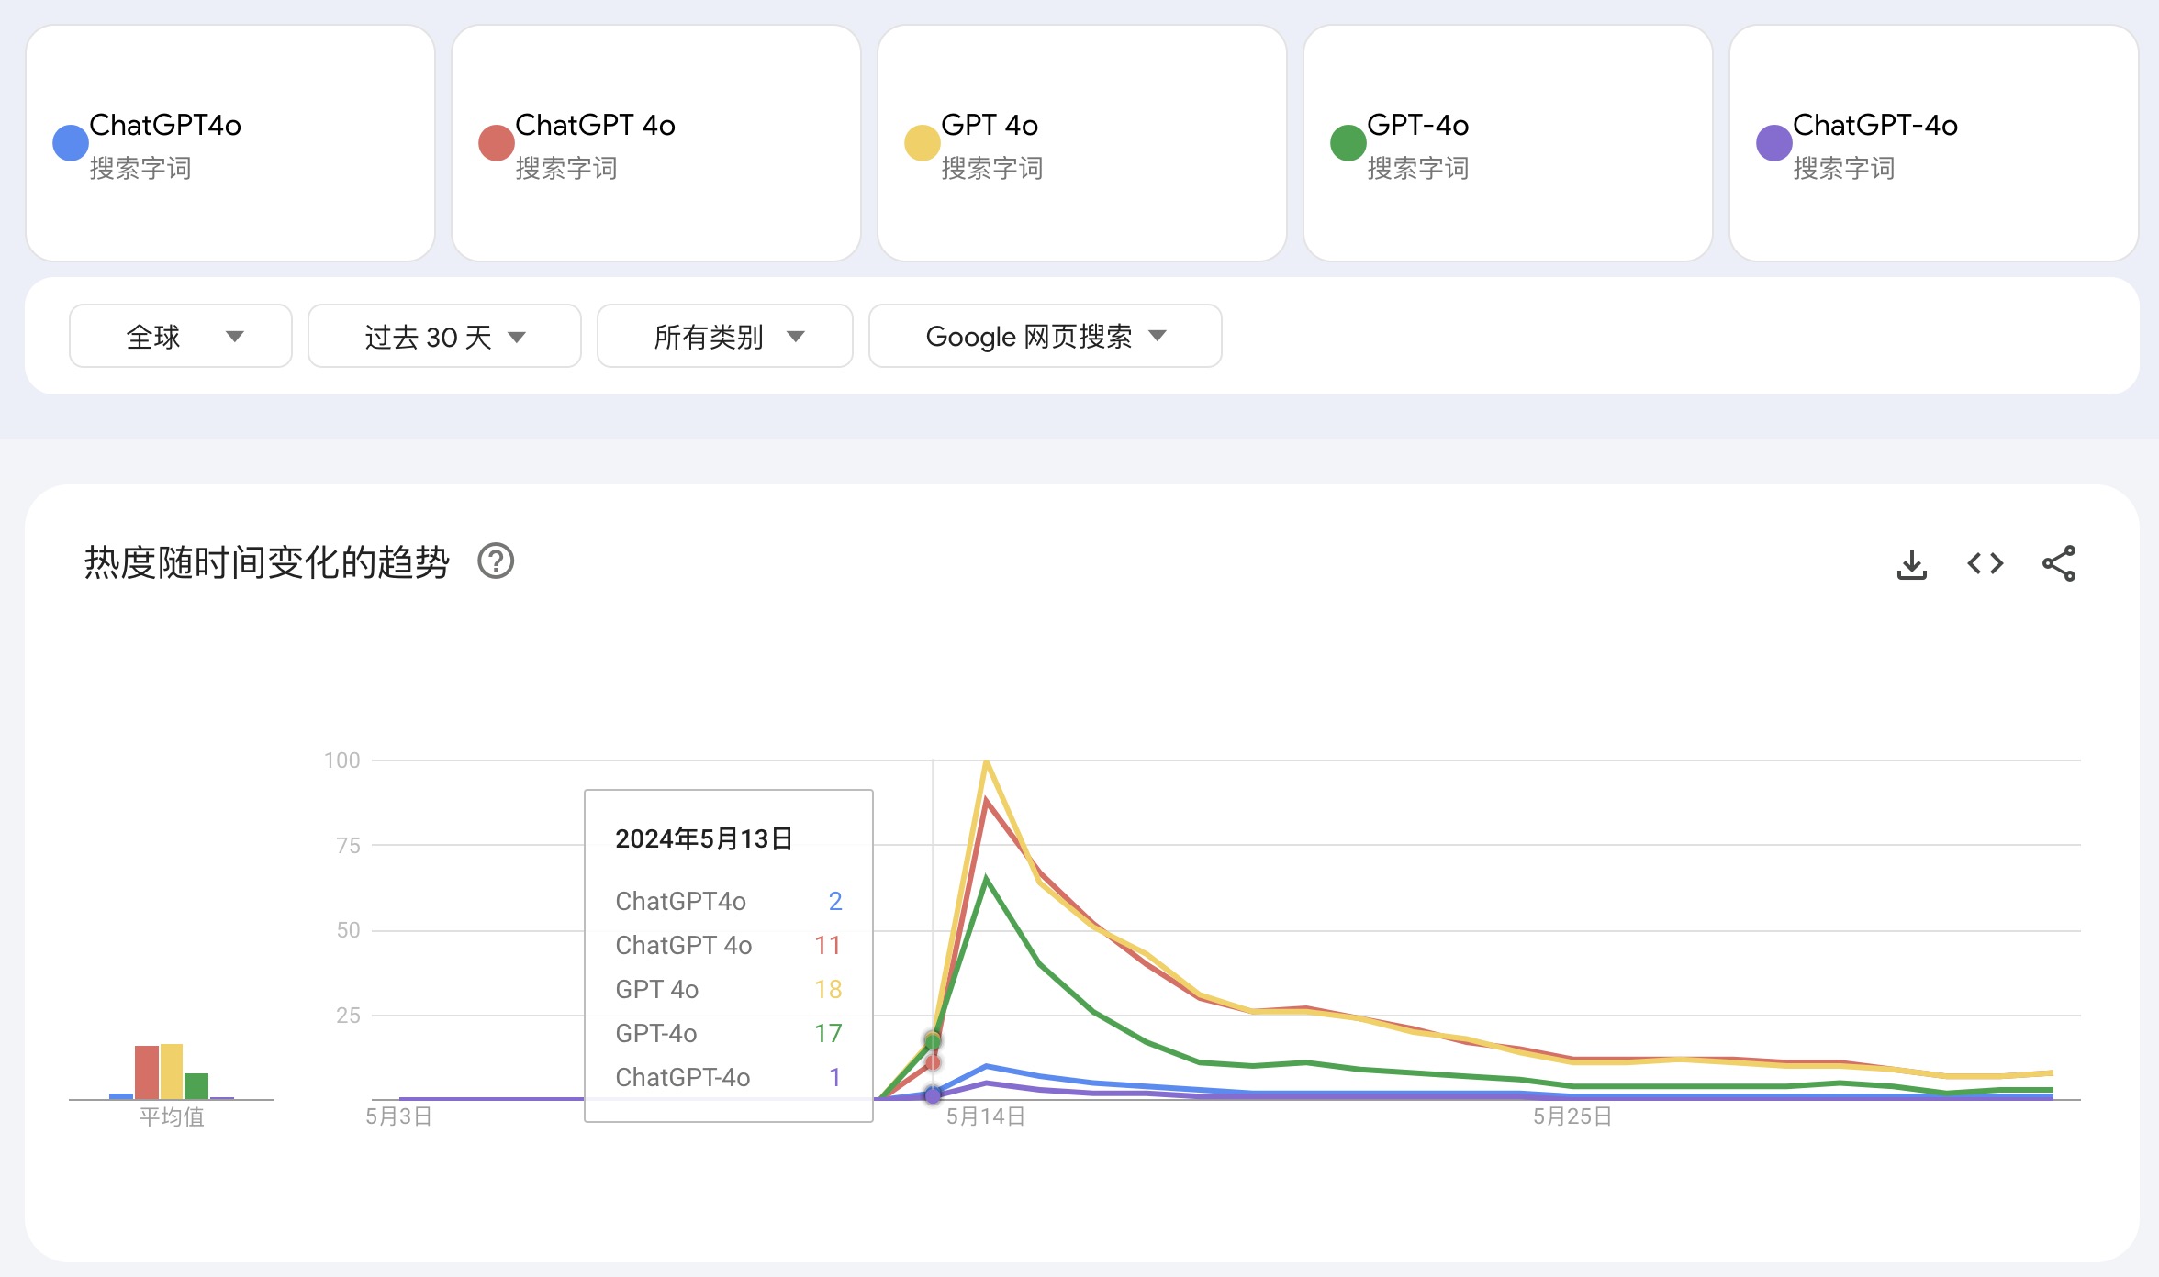Viewport: 2159px width, 1277px height.
Task: Click the green GPT-4o color dot
Action: 1348,142
